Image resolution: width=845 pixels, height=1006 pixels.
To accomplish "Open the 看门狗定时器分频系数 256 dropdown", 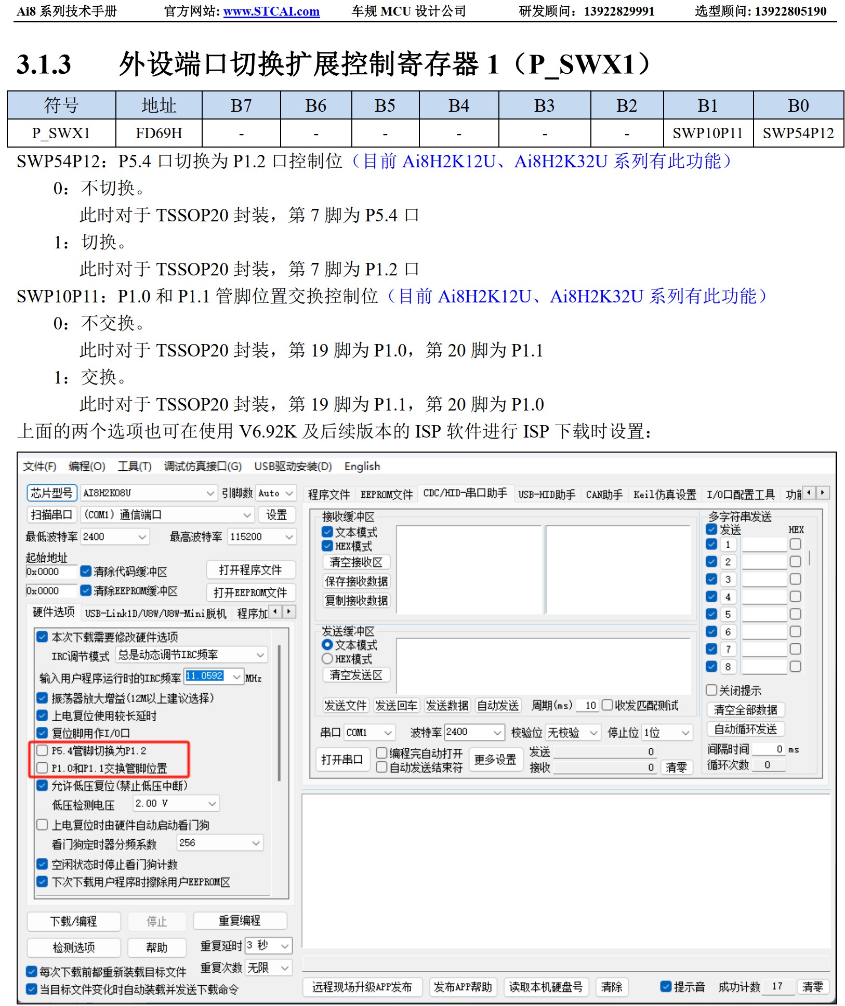I will coord(220,843).
